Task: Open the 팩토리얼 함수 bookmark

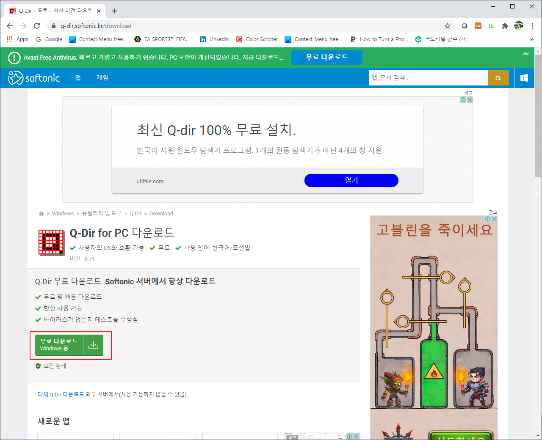Action: pyautogui.click(x=442, y=39)
